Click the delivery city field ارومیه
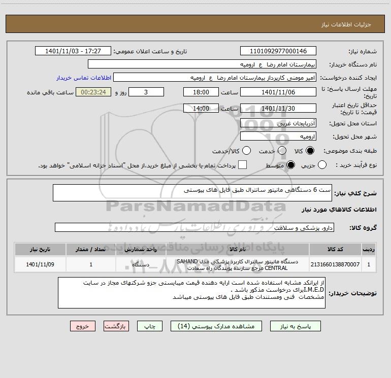Screen dimensions: 391x378 click(x=278, y=136)
